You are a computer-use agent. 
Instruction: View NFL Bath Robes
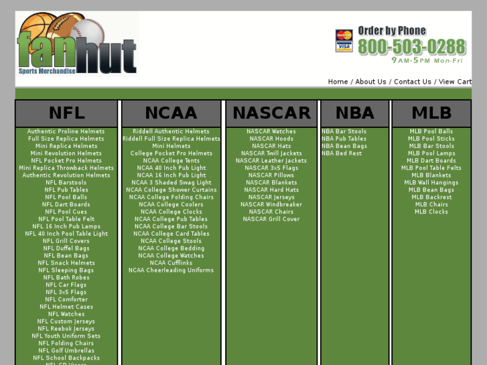(x=66, y=277)
